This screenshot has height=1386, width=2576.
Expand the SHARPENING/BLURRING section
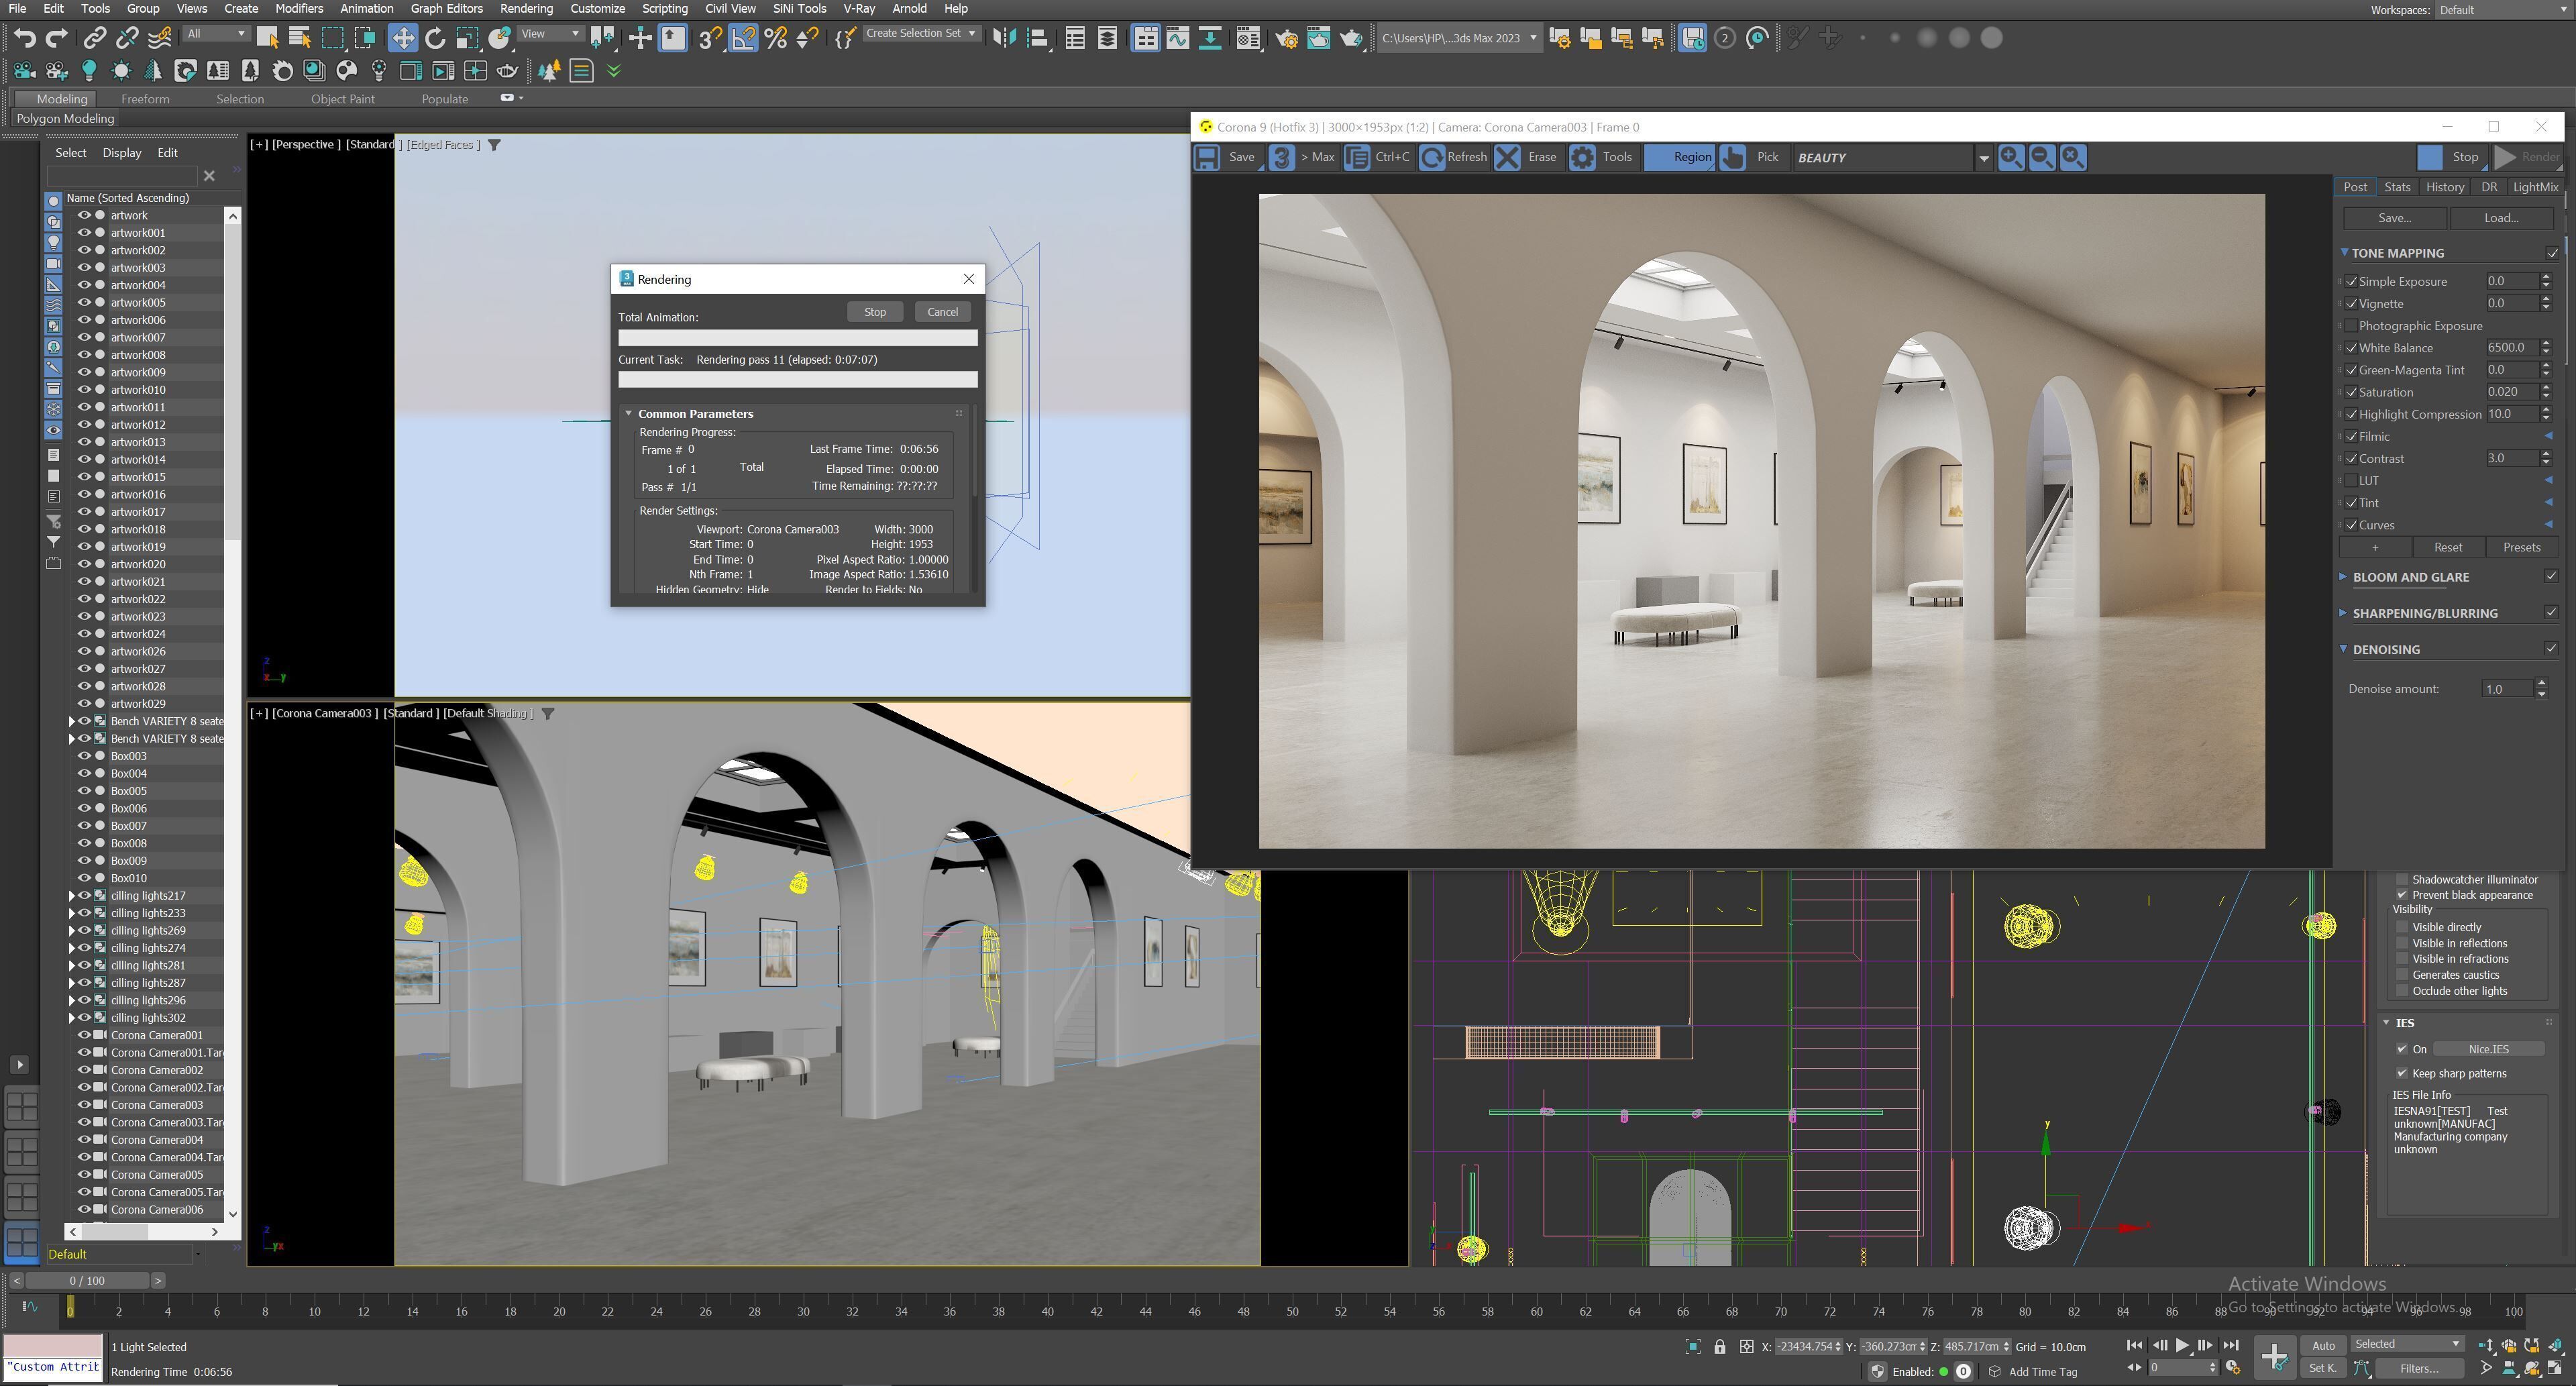[2343, 613]
